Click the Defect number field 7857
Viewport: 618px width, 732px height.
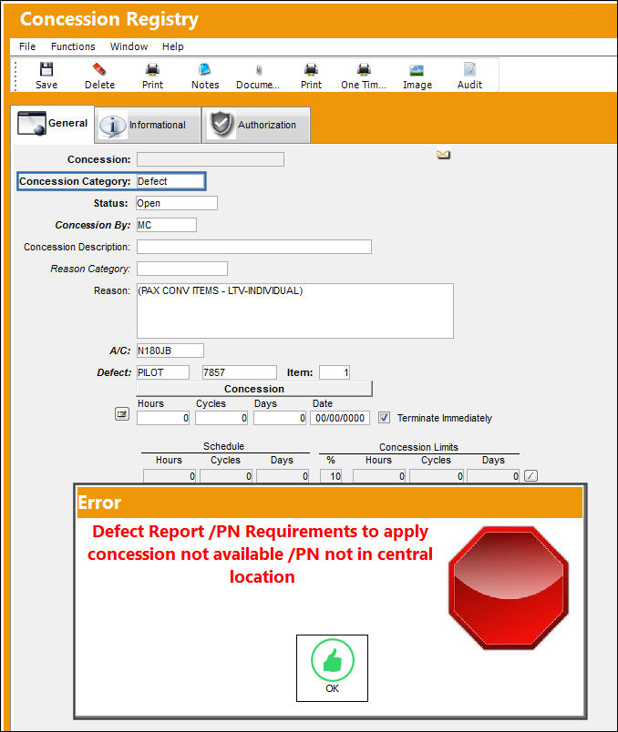tap(240, 372)
